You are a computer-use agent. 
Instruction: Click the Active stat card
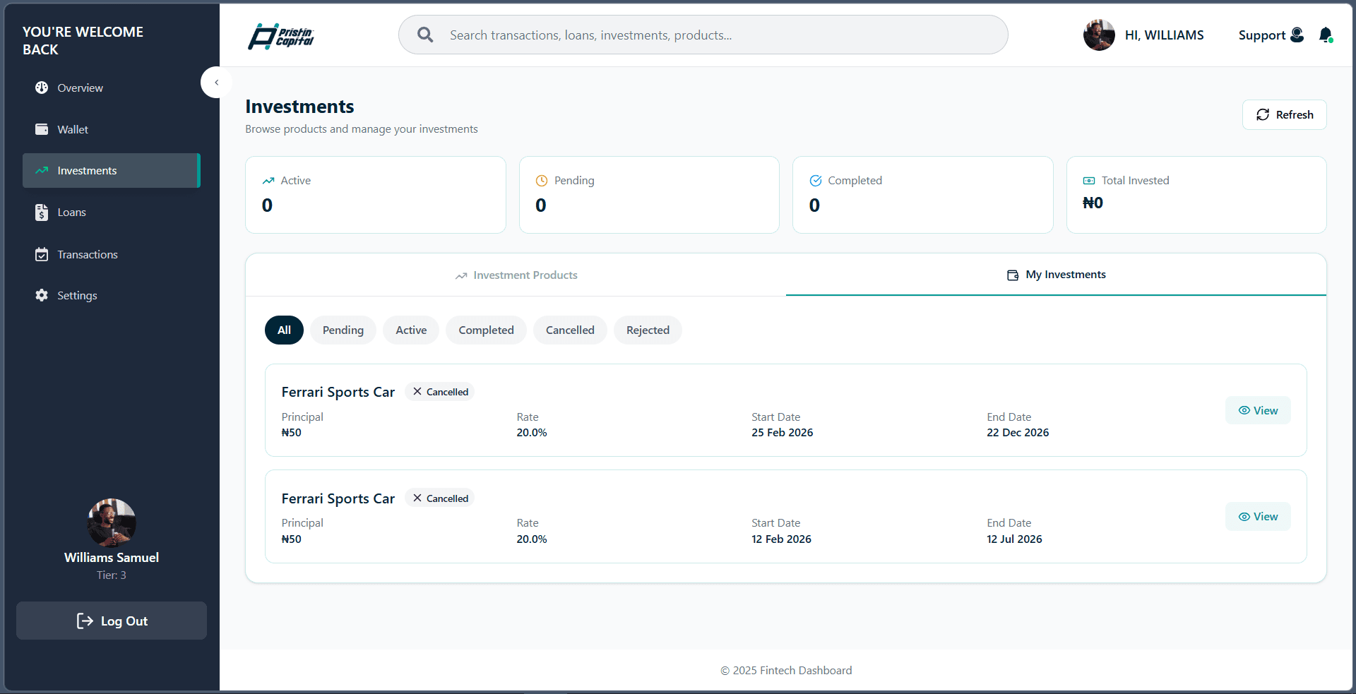(375, 195)
